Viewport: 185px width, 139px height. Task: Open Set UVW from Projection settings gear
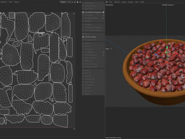coord(103,12)
